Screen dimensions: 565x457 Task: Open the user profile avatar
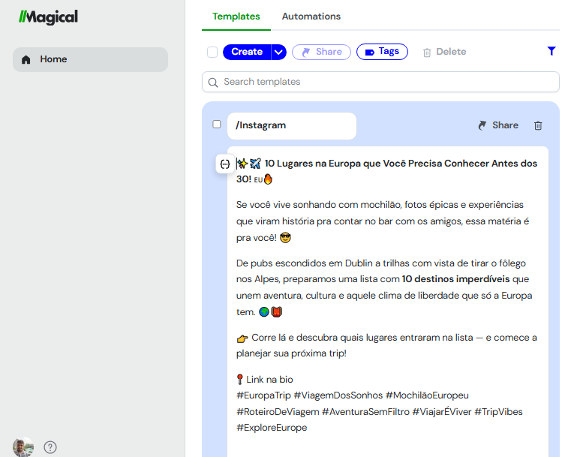pyautogui.click(x=23, y=447)
